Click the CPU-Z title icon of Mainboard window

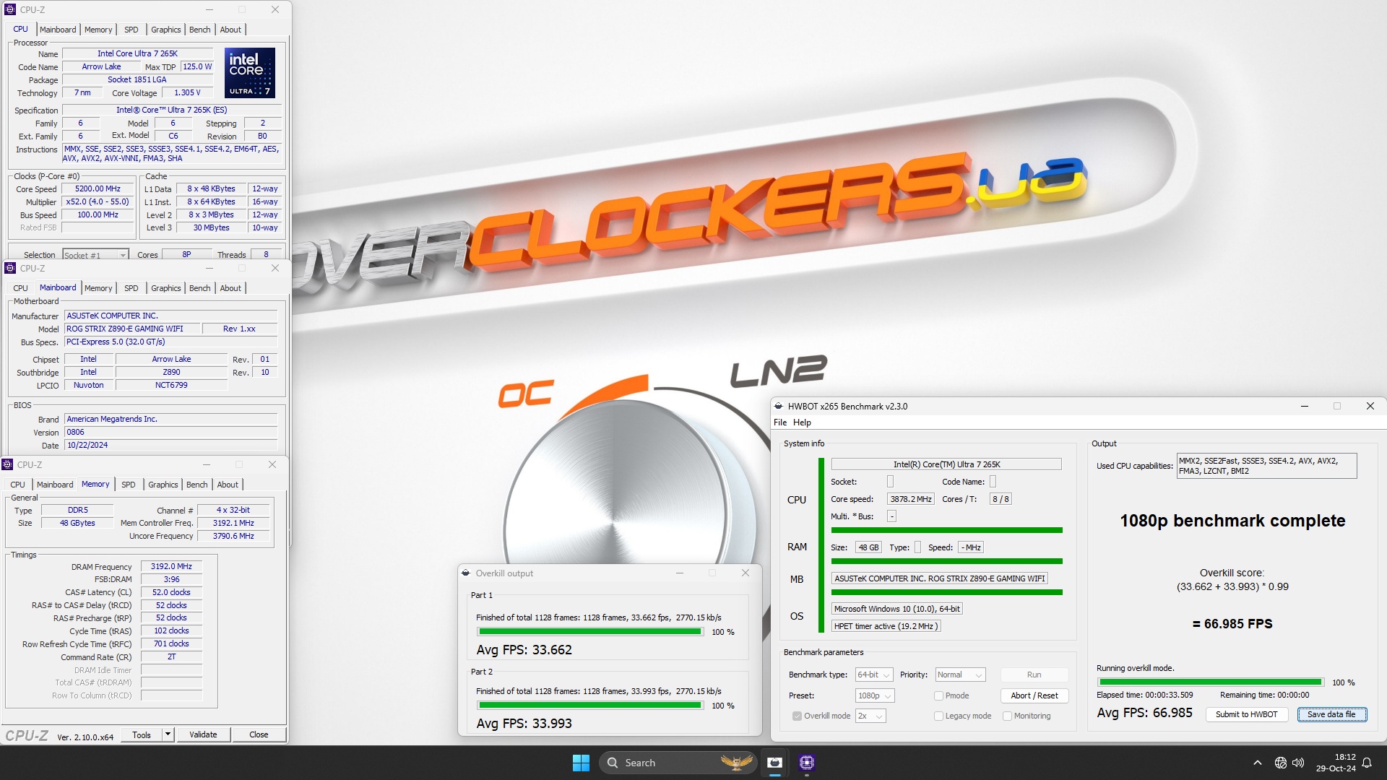coord(10,269)
